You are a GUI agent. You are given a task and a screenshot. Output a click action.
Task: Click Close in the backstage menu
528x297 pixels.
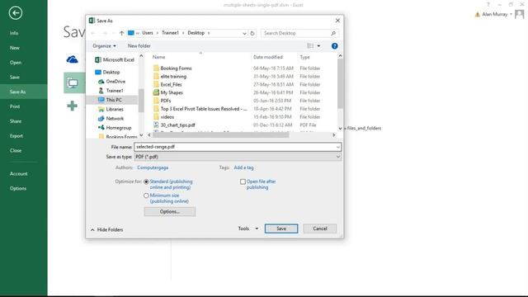pyautogui.click(x=16, y=150)
